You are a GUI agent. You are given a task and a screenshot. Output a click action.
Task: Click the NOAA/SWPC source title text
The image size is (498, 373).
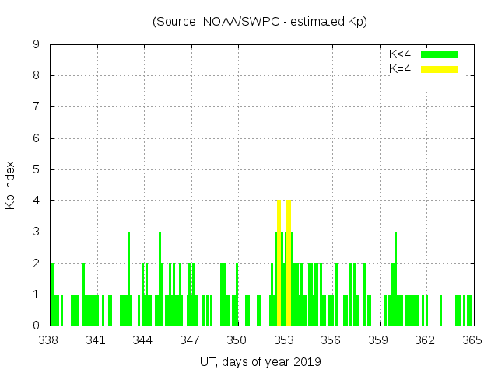click(x=260, y=22)
